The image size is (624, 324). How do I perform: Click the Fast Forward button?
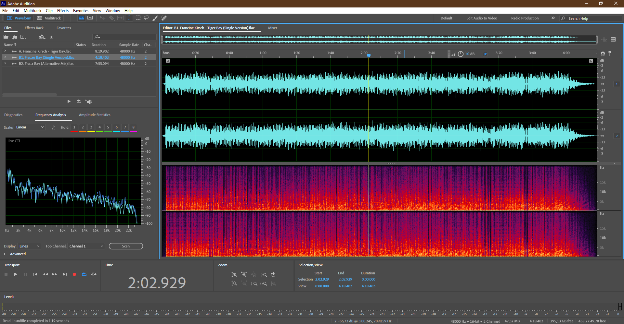point(55,274)
